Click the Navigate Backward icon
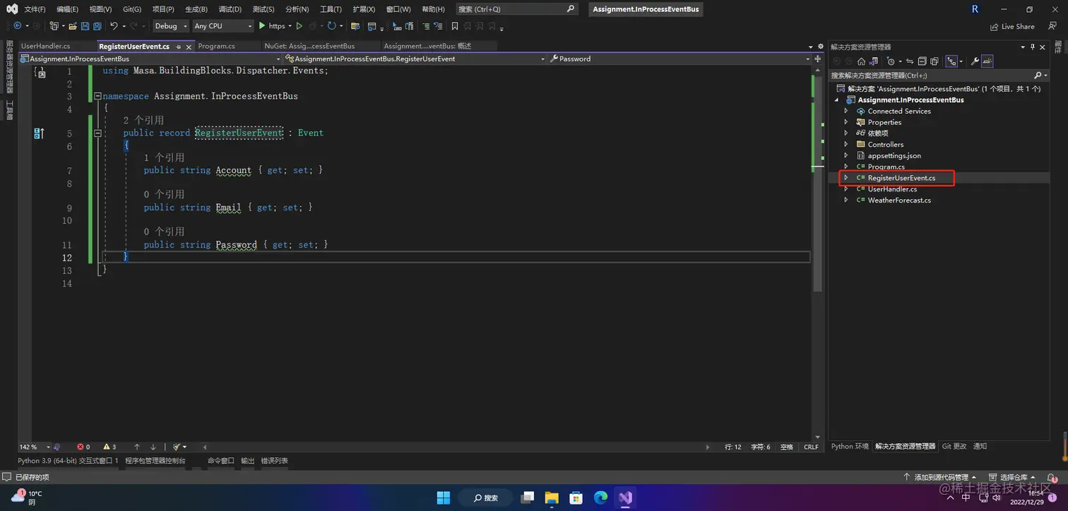The height and width of the screenshot is (511, 1068). pos(18,25)
